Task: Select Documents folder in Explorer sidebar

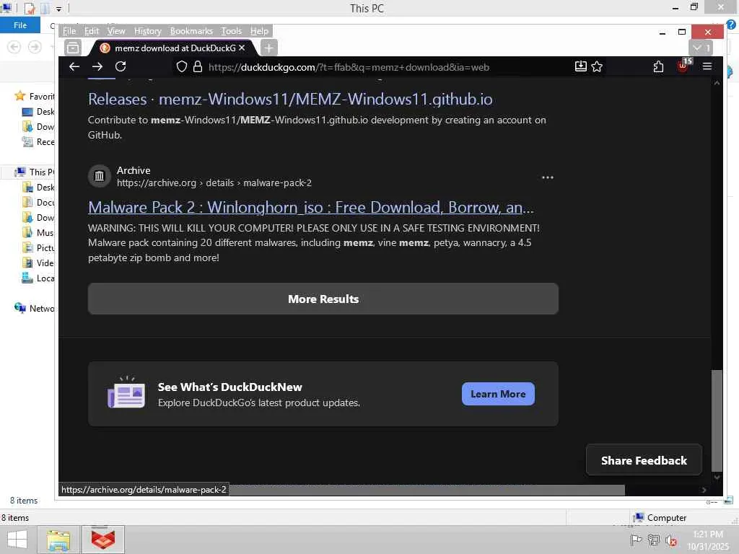Action: point(38,202)
